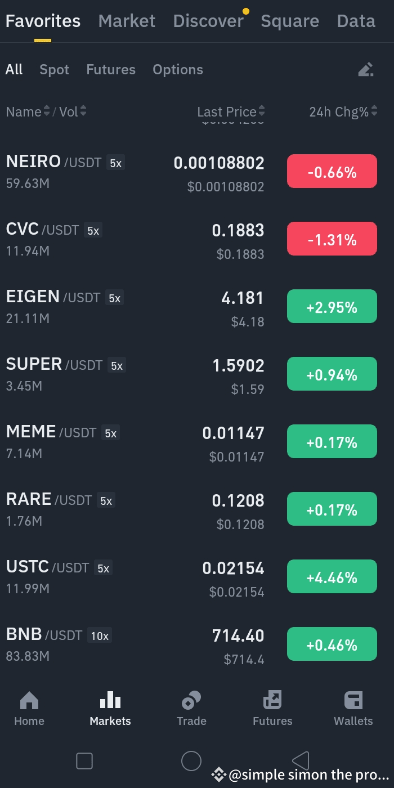
Task: Toggle sorting by 24h Chg%
Action: 343,111
